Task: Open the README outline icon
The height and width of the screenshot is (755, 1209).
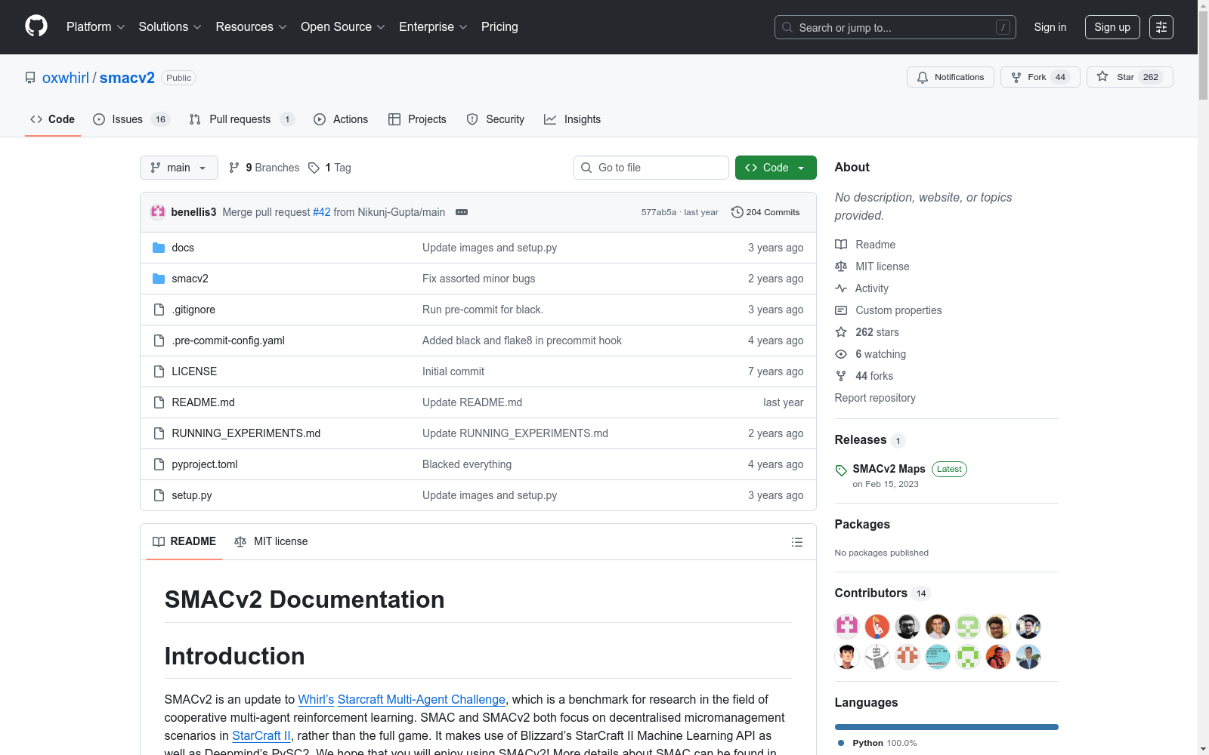Action: [x=797, y=542]
